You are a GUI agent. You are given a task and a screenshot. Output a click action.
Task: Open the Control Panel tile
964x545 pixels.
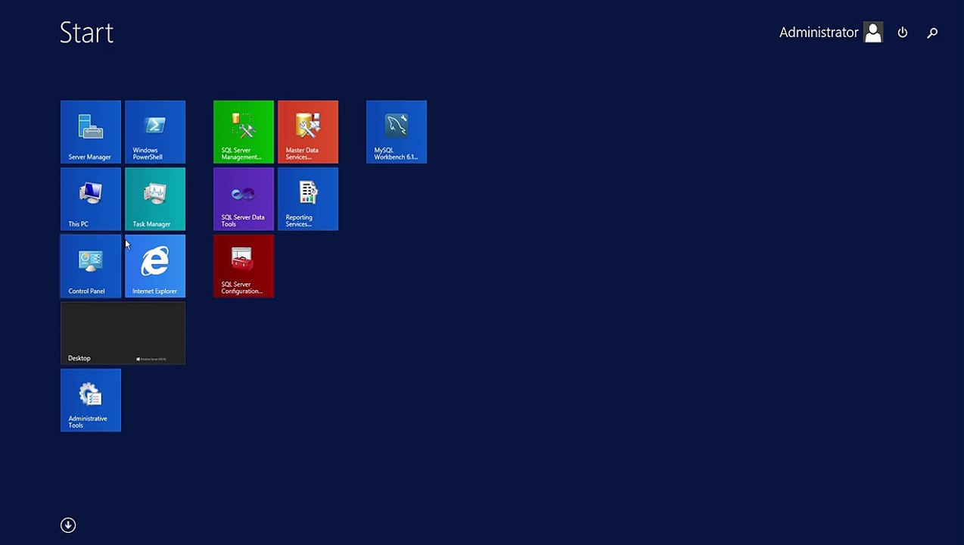tap(91, 266)
